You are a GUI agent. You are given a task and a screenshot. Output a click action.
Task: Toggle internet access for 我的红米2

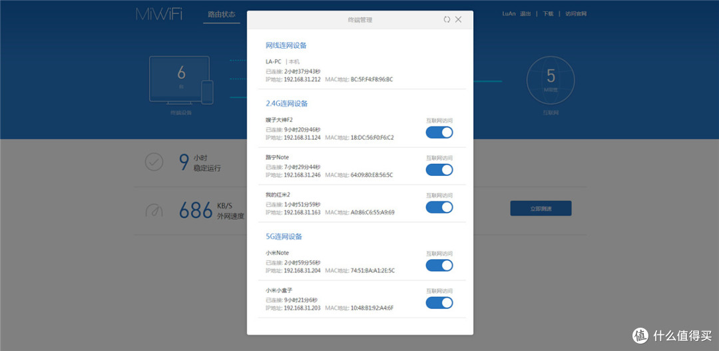(x=439, y=207)
